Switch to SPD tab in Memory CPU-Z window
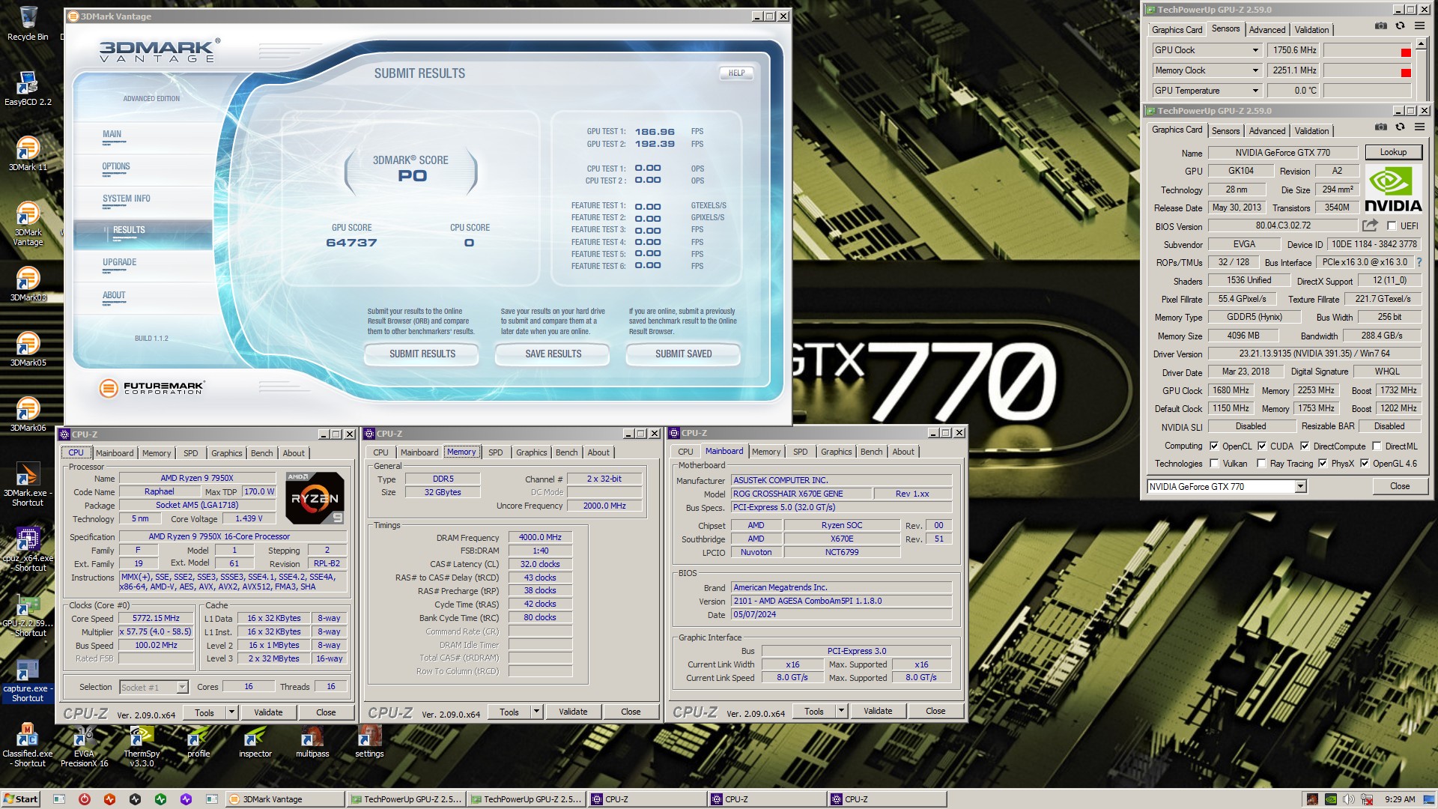Image resolution: width=1438 pixels, height=809 pixels. point(496,452)
